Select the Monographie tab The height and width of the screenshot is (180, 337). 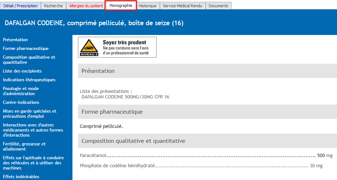[x=121, y=5]
